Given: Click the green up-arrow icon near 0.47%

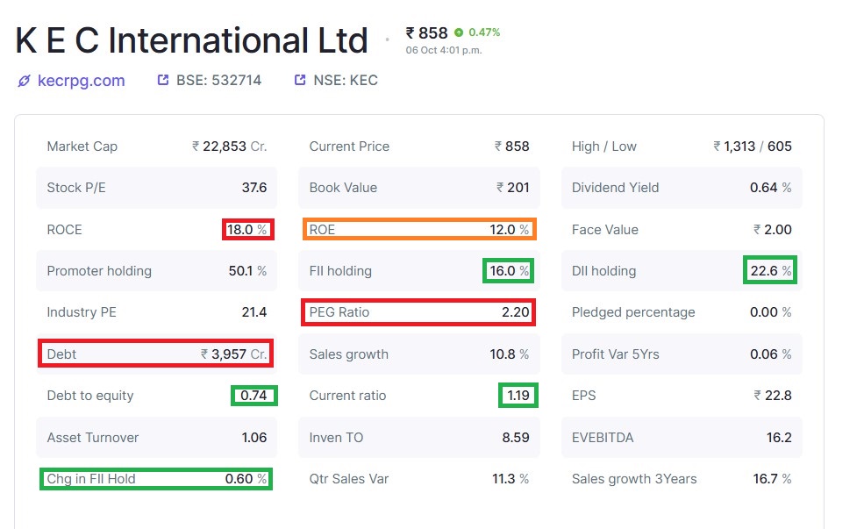Looking at the screenshot, I should click(459, 32).
